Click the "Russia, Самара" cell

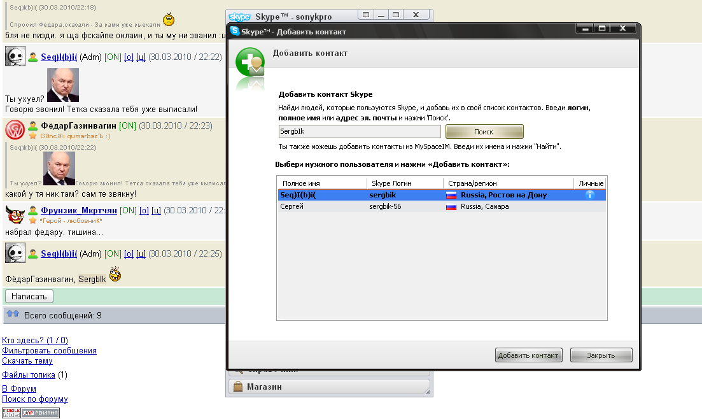pos(485,206)
